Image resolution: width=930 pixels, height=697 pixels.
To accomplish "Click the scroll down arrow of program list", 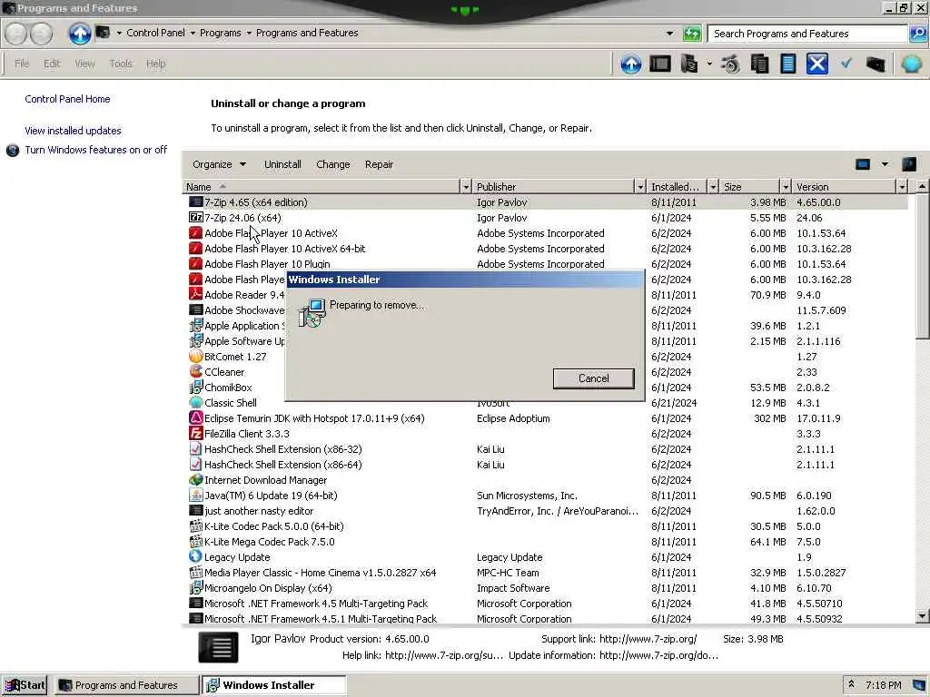I will 922,616.
